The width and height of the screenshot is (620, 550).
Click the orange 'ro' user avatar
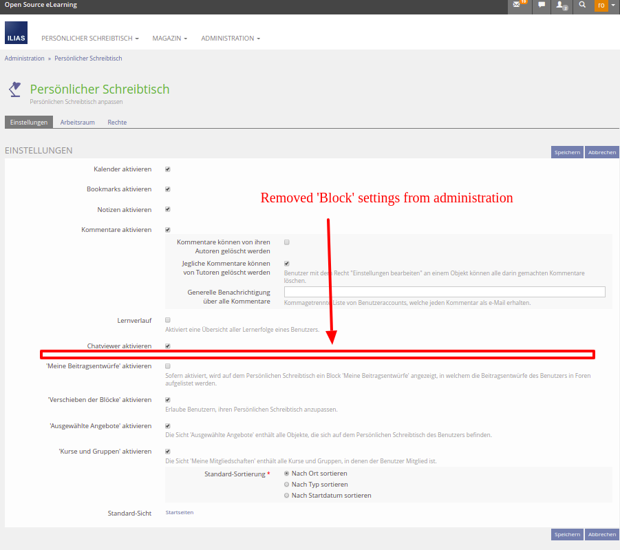601,6
